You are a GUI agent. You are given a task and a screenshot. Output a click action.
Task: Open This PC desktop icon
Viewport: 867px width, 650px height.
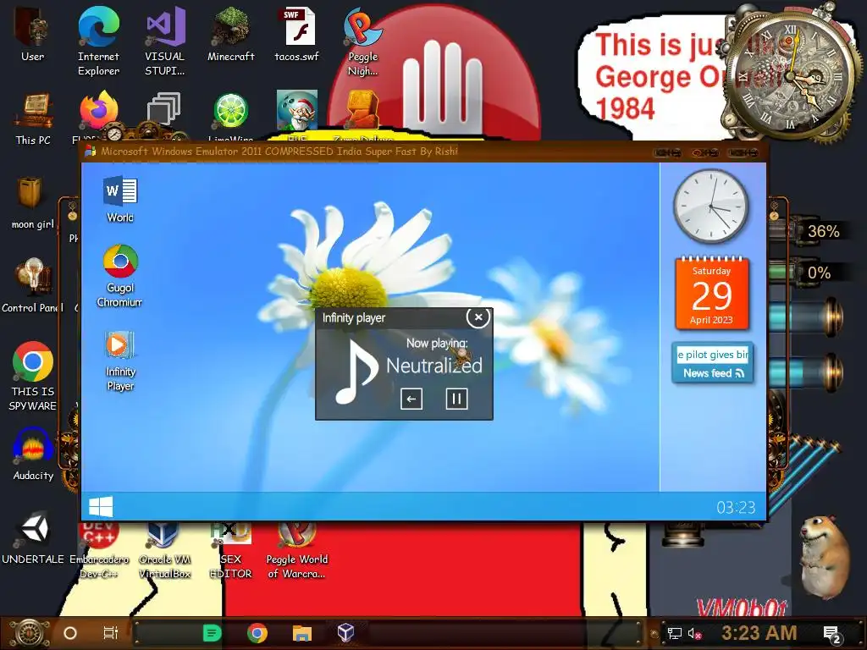point(33,118)
